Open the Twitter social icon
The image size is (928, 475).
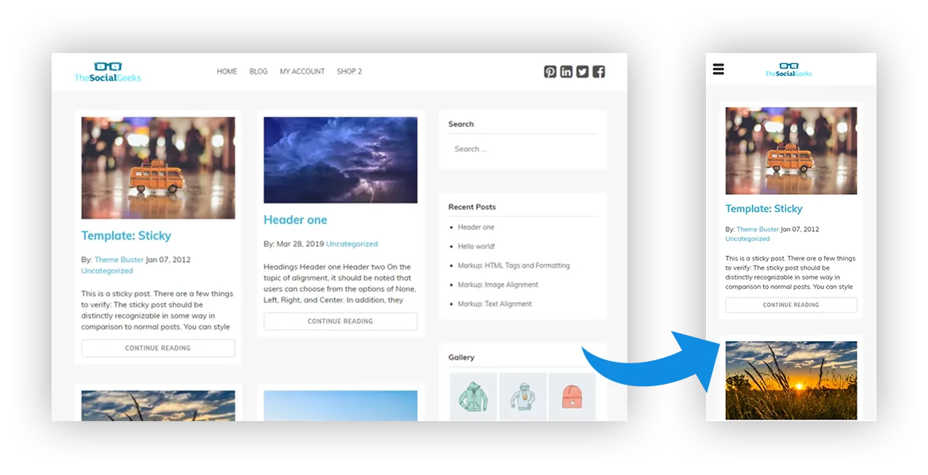click(582, 71)
